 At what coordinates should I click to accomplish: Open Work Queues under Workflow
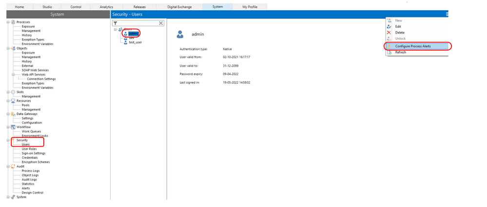[x=32, y=132]
